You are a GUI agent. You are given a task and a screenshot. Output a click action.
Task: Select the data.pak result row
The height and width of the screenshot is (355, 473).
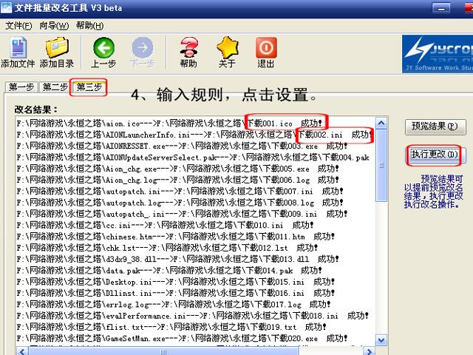click(169, 271)
